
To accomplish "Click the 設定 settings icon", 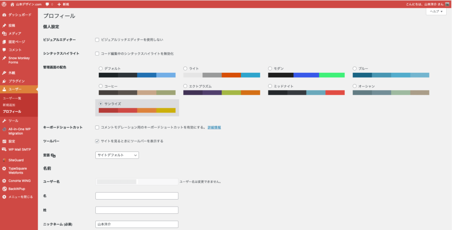I will pyautogui.click(x=4, y=142).
